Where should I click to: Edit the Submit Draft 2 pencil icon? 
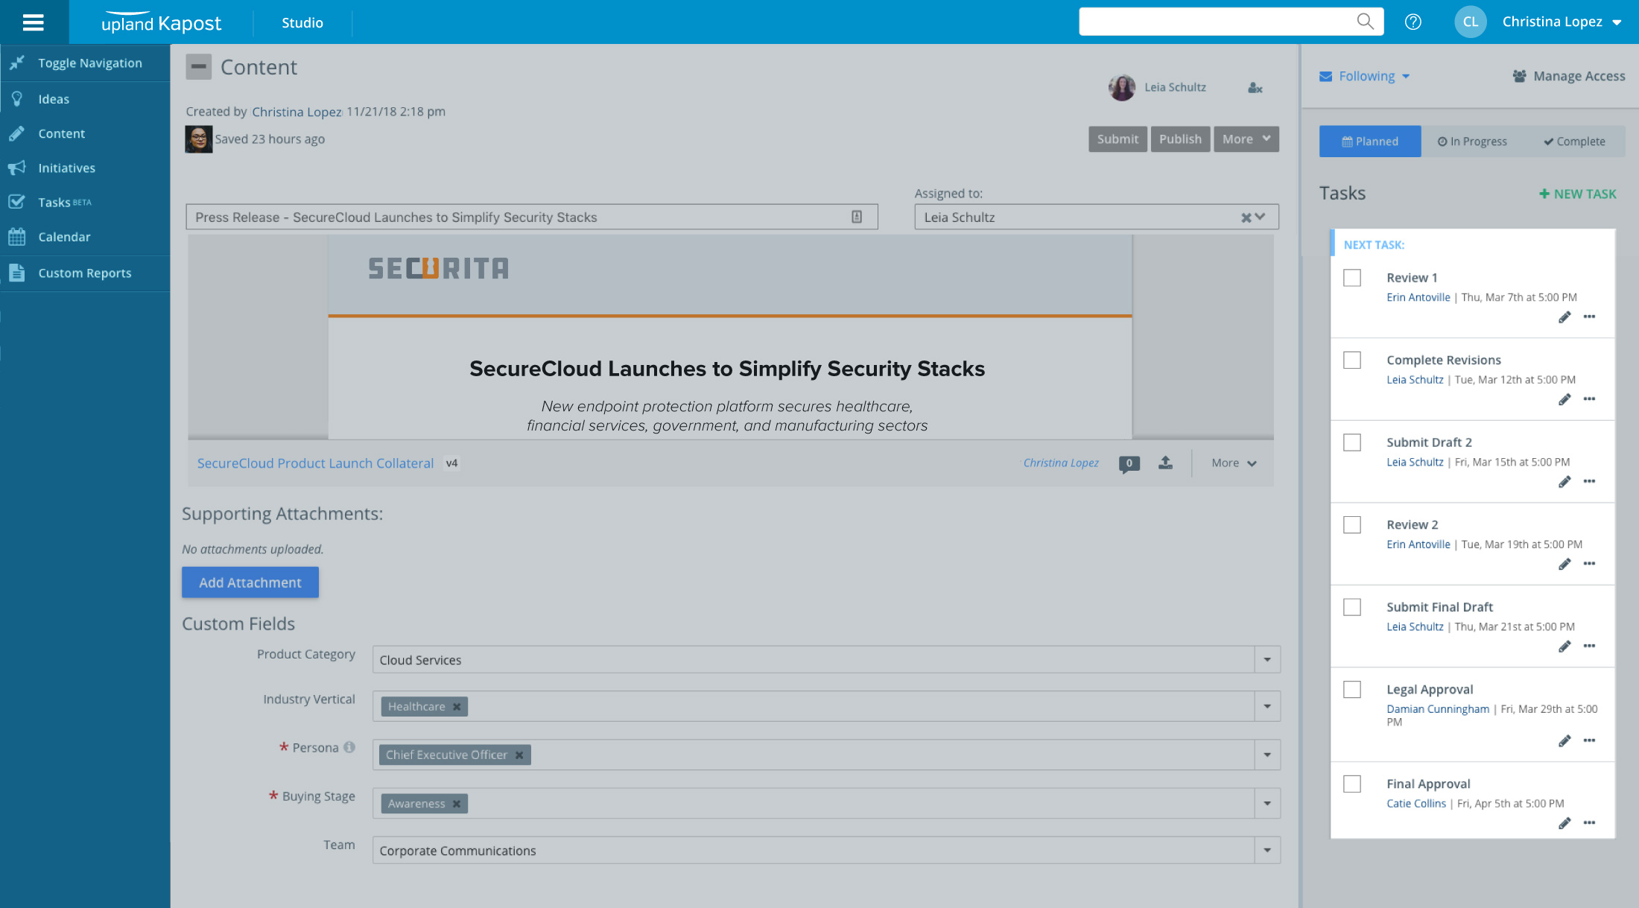[1564, 481]
